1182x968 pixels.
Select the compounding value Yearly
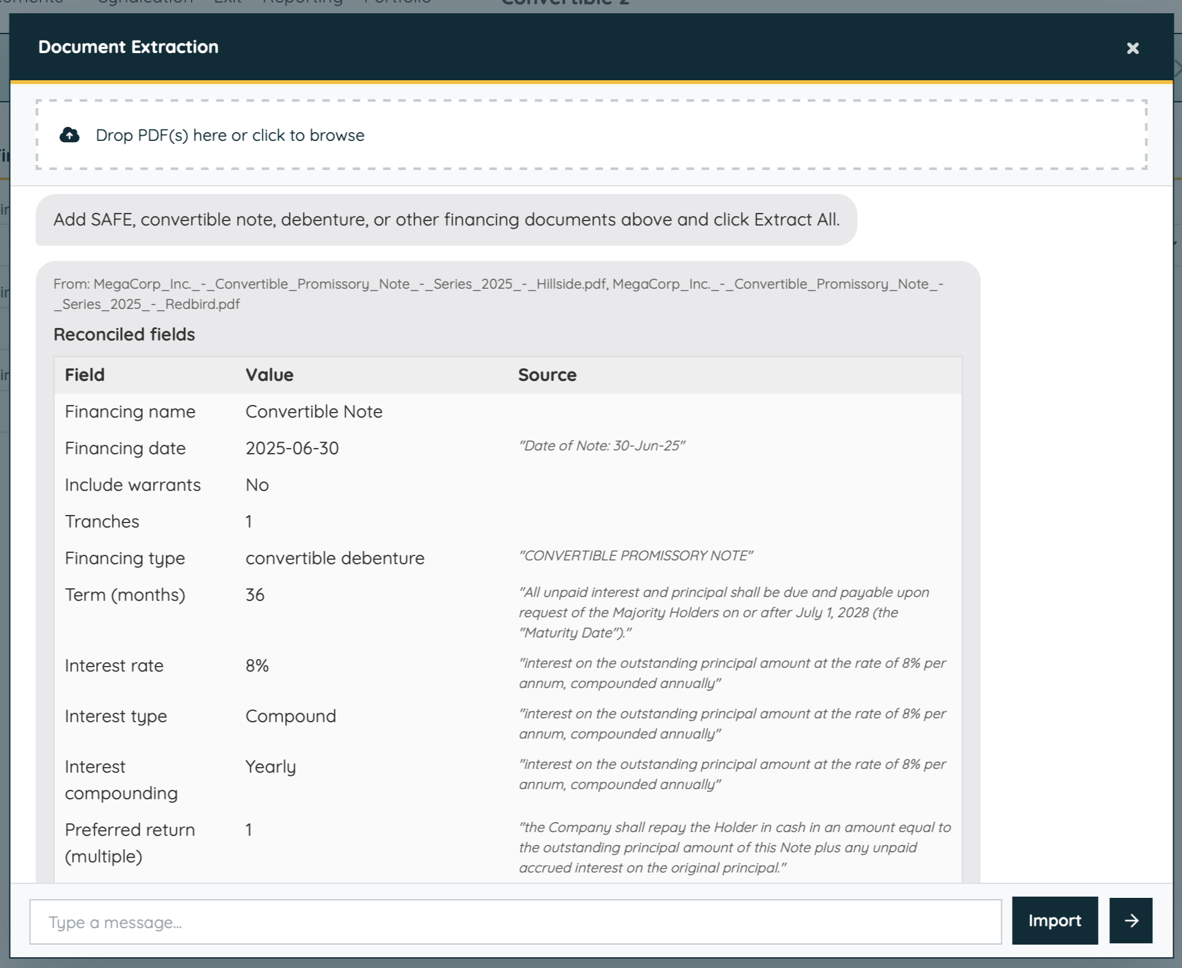click(x=271, y=766)
